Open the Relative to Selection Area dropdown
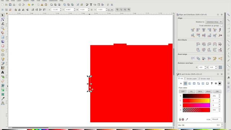 (x=214, y=22)
